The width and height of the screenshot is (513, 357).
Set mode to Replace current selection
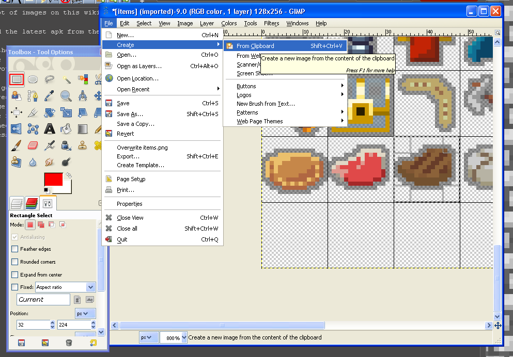tap(30, 225)
